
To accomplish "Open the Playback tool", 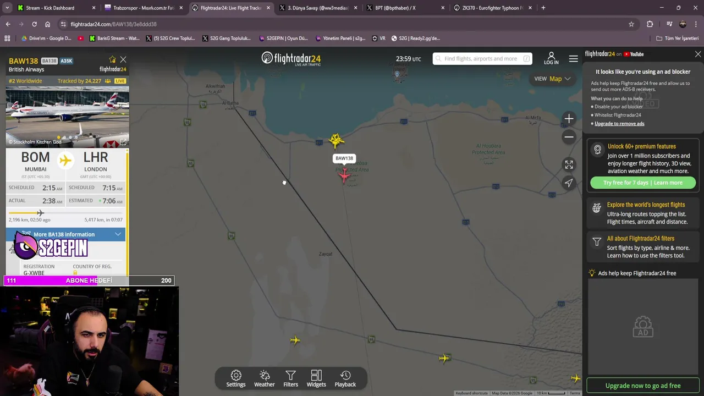I will tap(345, 378).
